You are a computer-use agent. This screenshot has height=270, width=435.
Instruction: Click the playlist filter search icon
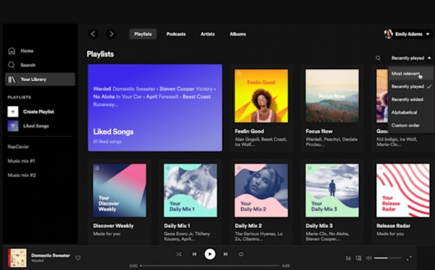point(378,58)
